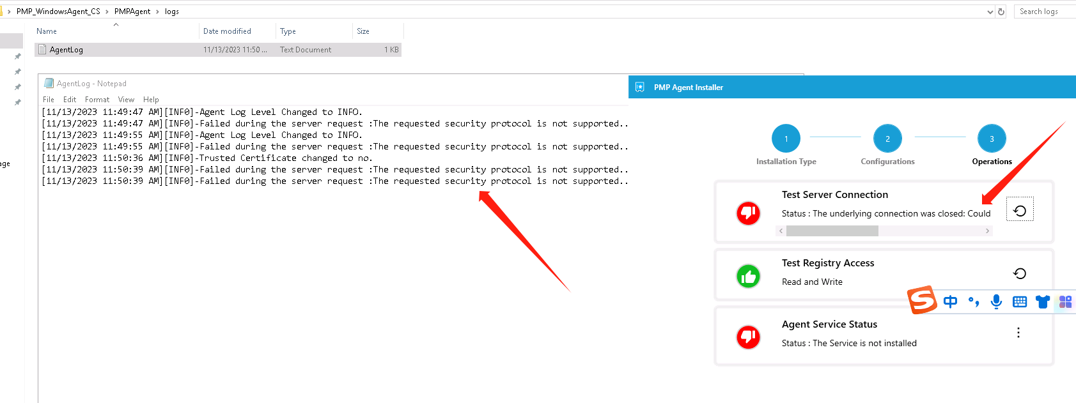Select step 3 Operations circle
Viewport: 1076px width, 403px height.
coord(992,138)
